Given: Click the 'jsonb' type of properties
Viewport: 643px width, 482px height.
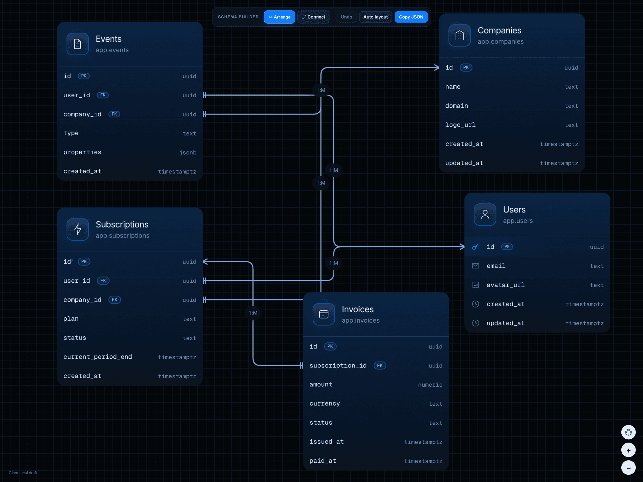Looking at the screenshot, I should 188,153.
